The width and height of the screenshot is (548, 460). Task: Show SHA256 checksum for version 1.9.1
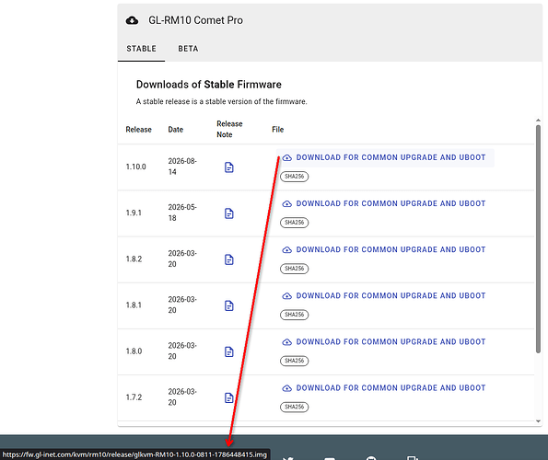pos(295,223)
